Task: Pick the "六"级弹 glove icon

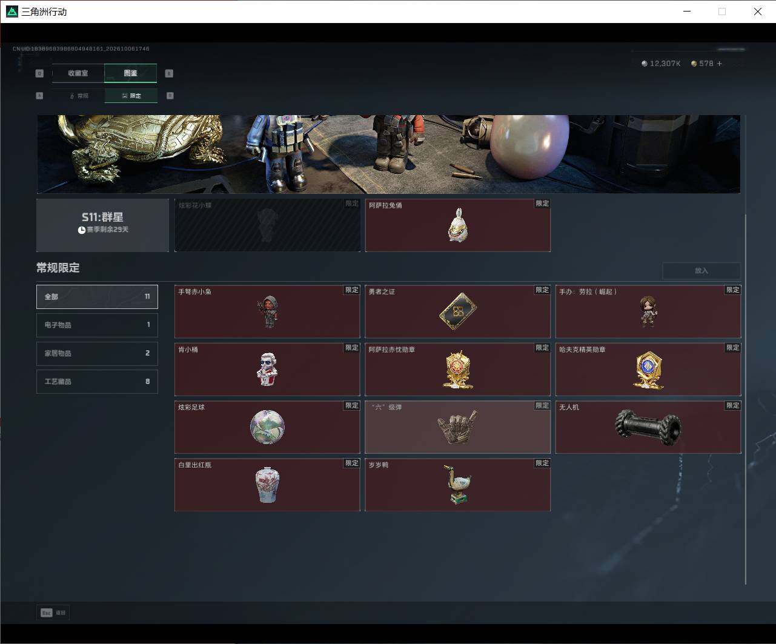Action: coord(458,427)
